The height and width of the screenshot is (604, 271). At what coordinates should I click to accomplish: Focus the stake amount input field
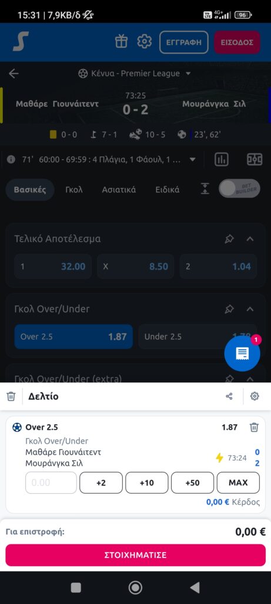tap(51, 482)
